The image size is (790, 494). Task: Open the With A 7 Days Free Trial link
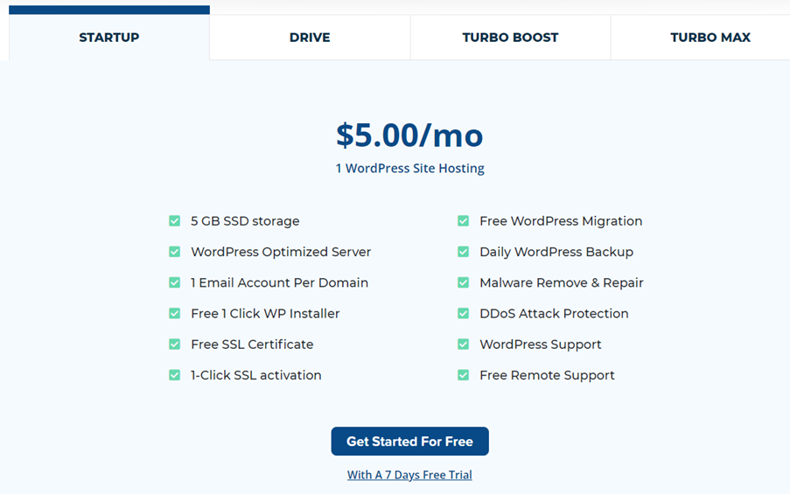point(409,475)
